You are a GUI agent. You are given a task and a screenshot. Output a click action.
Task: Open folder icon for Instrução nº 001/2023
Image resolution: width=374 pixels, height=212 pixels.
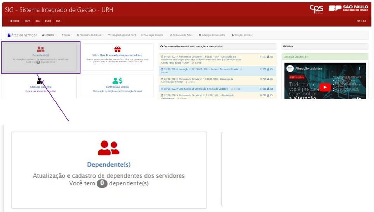click(x=272, y=69)
